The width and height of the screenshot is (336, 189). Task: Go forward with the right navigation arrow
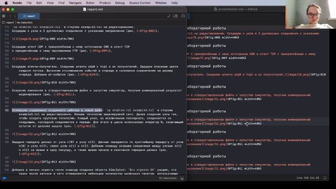coord(15,16)
